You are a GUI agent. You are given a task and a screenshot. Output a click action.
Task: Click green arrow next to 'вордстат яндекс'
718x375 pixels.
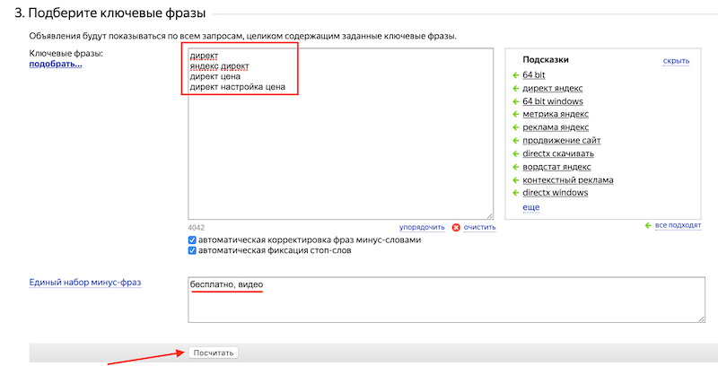tap(515, 167)
